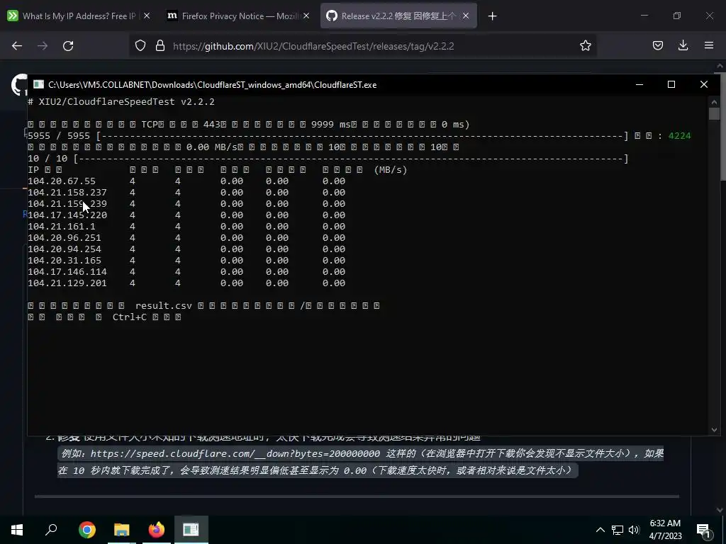This screenshot has width=726, height=544.
Task: Select IP 104.17.146.114 in console
Action: point(67,271)
